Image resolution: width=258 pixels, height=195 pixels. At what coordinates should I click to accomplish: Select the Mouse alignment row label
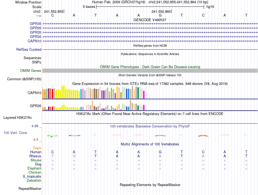(36, 160)
